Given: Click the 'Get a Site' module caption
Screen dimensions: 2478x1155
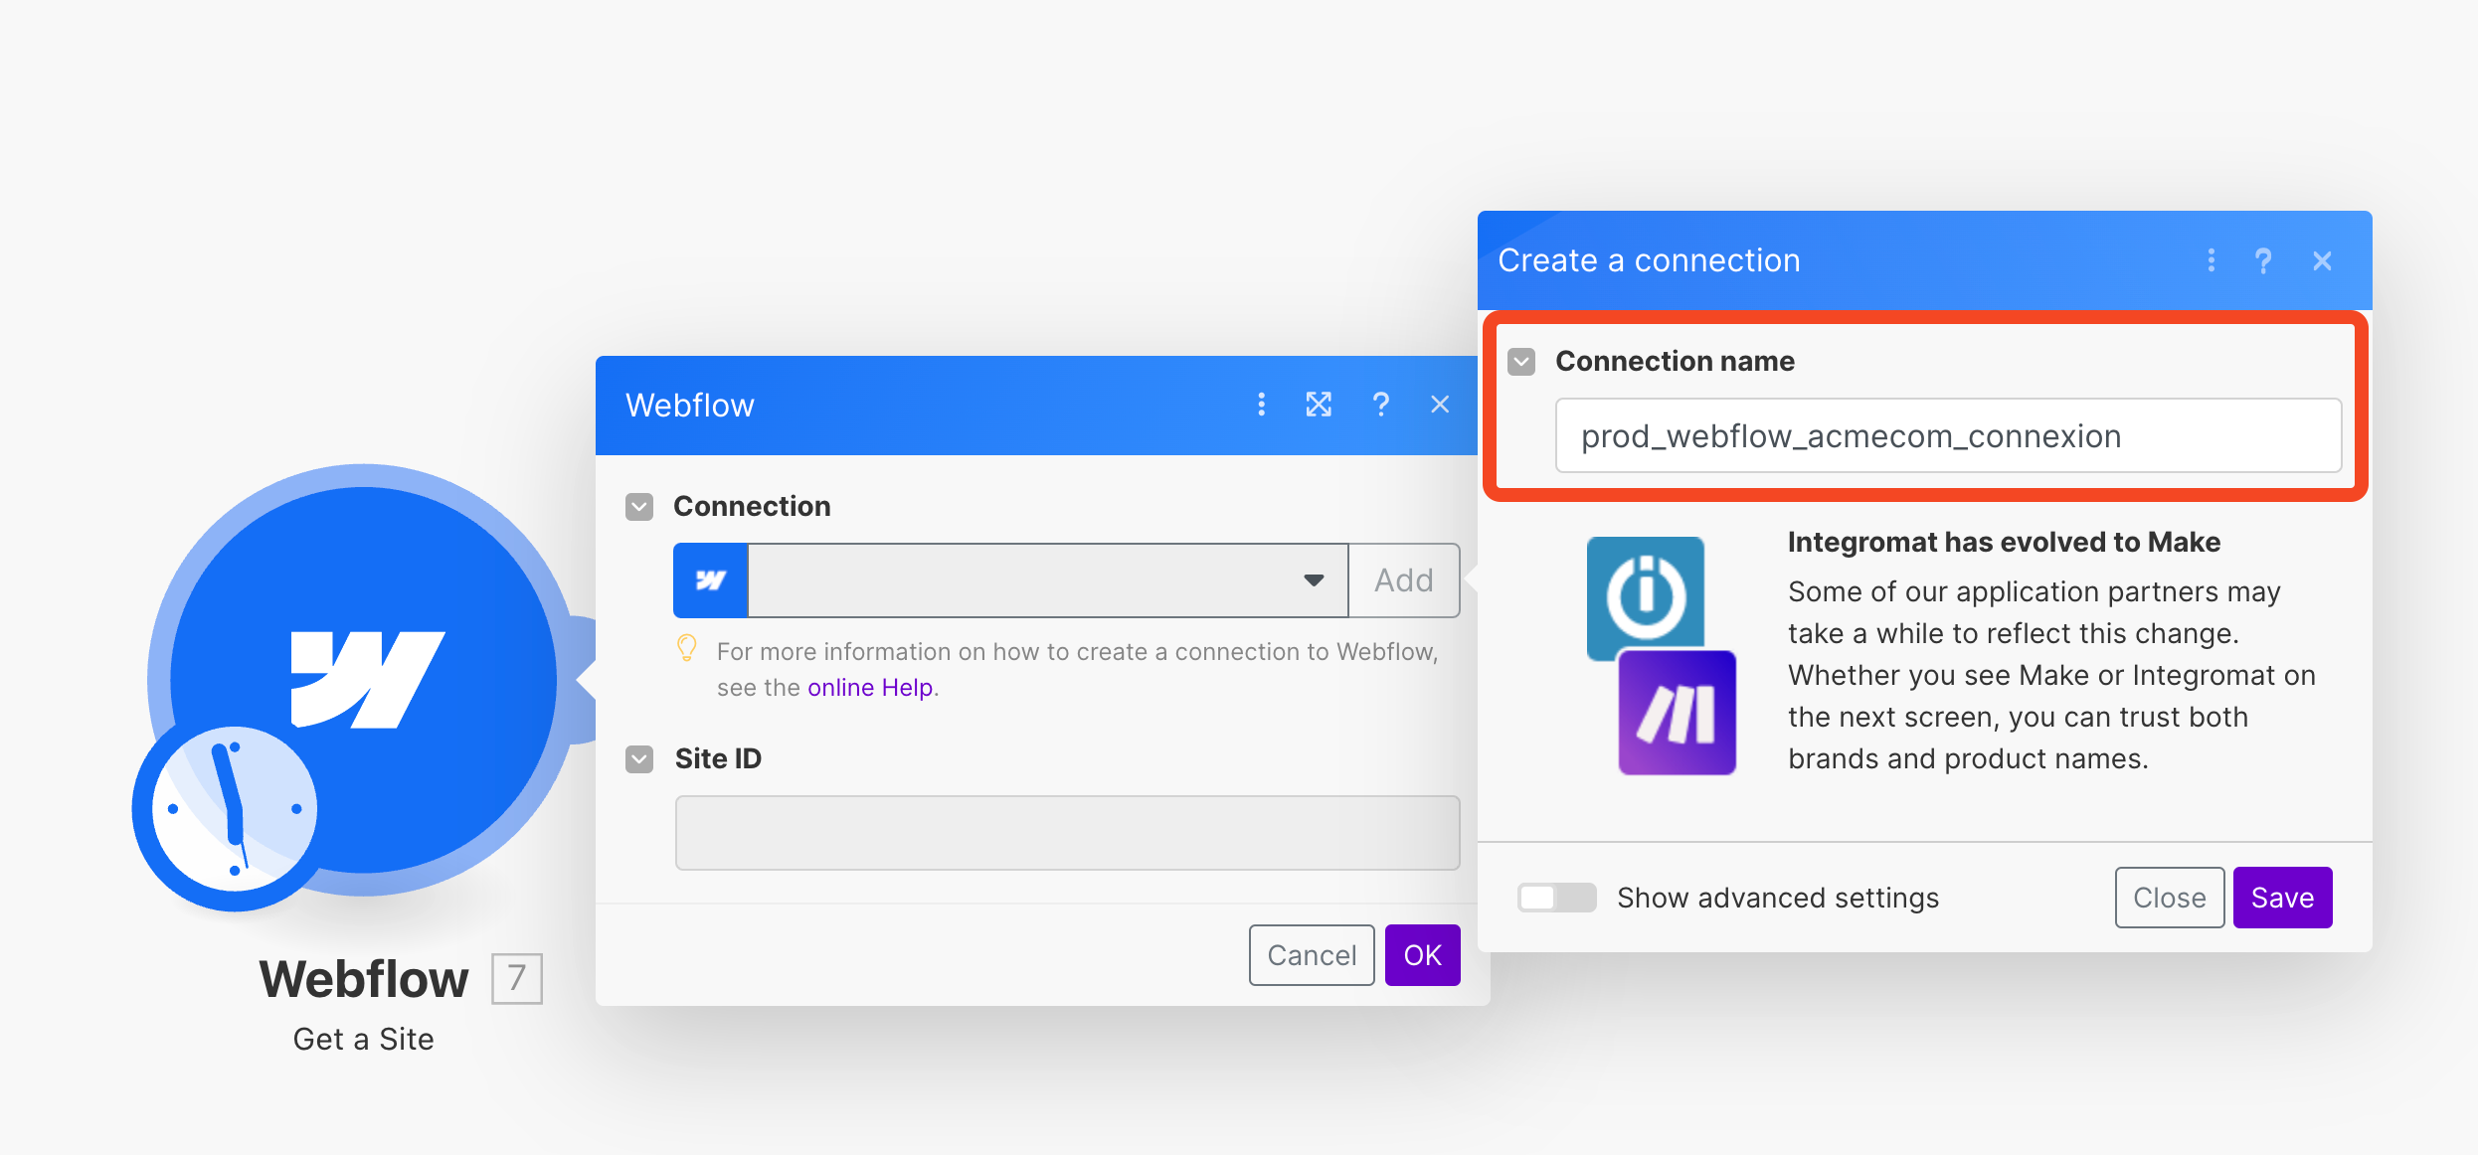Looking at the screenshot, I should [x=363, y=1040].
